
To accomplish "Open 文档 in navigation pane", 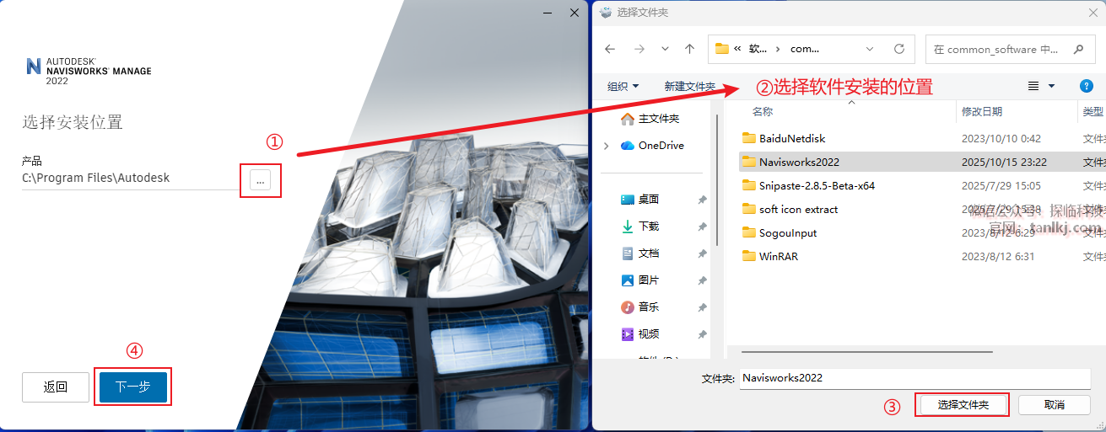I will click(x=639, y=253).
